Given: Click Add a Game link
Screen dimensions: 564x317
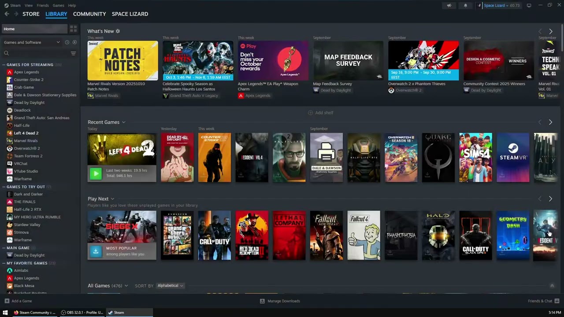Looking at the screenshot, I should [x=18, y=301].
